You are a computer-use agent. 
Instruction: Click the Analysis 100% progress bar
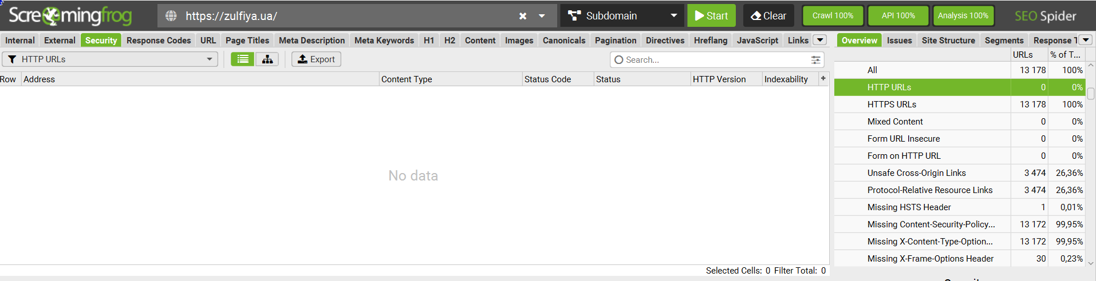[x=963, y=16]
